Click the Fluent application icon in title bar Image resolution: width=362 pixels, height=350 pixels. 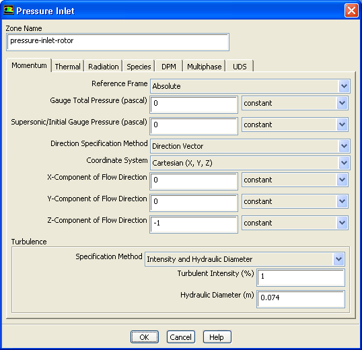[x=9, y=10]
